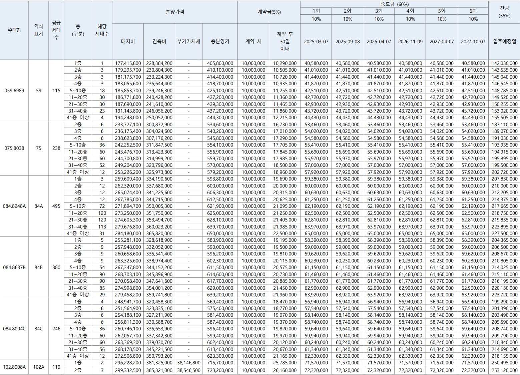Screen dimensions: 520x375
Task: Click balance amount 253,120,000
Action: point(505,370)
